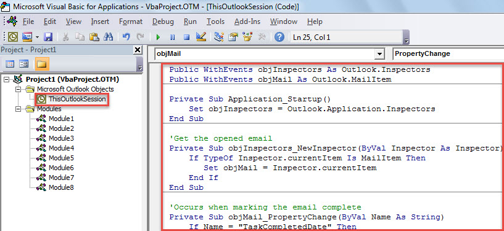Viewport: 504px width, 231px height.
Task: Click the Toolbox wrench icon
Action: 262,37
